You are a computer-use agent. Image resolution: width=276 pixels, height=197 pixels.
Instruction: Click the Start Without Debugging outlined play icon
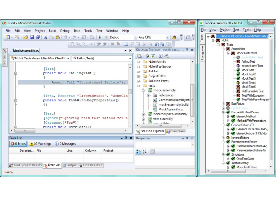coord(106,37)
